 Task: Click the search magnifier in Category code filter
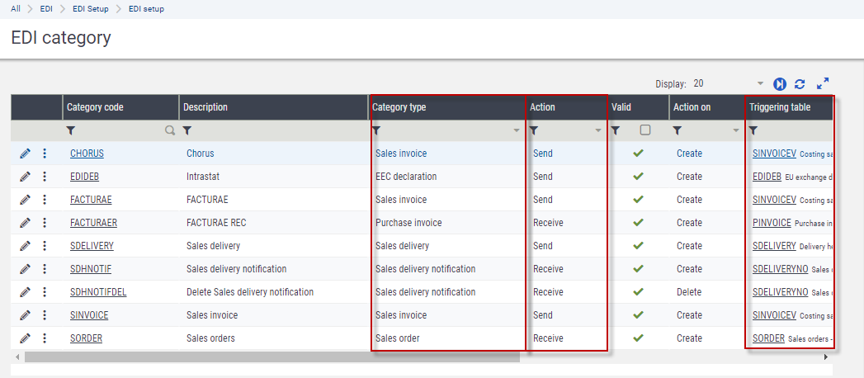click(170, 130)
